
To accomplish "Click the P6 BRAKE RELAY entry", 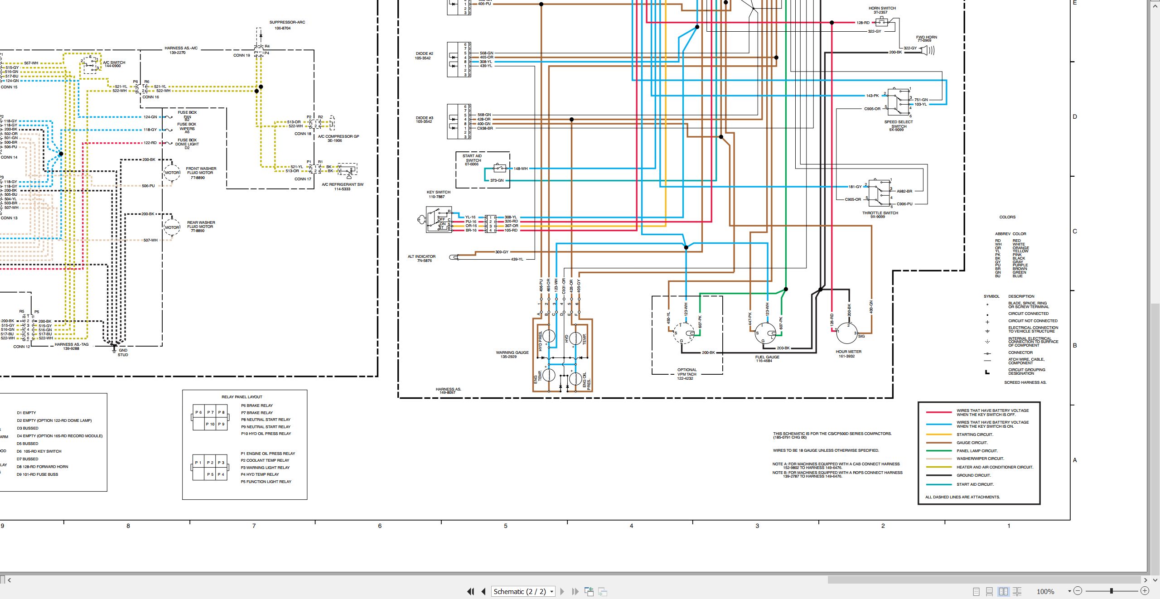I will coord(257,406).
